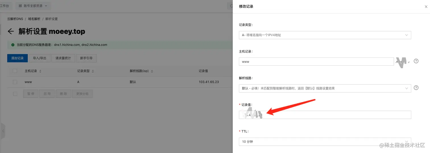Viewport: 430px width, 153px height.
Task: Click the 导入/导出 button
Action: coord(40,58)
